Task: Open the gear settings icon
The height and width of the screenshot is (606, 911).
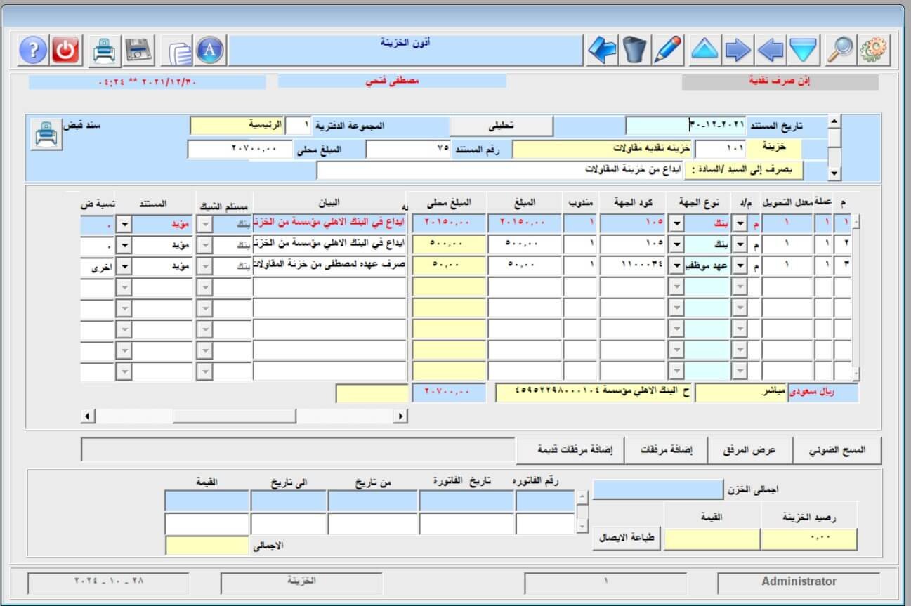Action: (873, 50)
